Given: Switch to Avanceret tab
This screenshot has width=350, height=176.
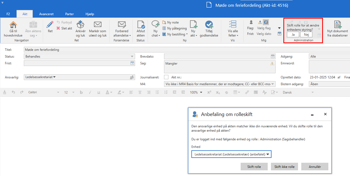Looking at the screenshot, I should tap(46, 14).
